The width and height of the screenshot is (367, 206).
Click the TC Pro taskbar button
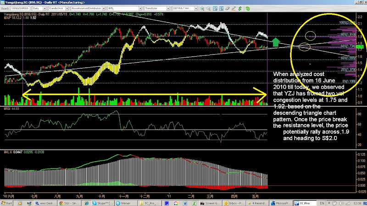point(305,203)
